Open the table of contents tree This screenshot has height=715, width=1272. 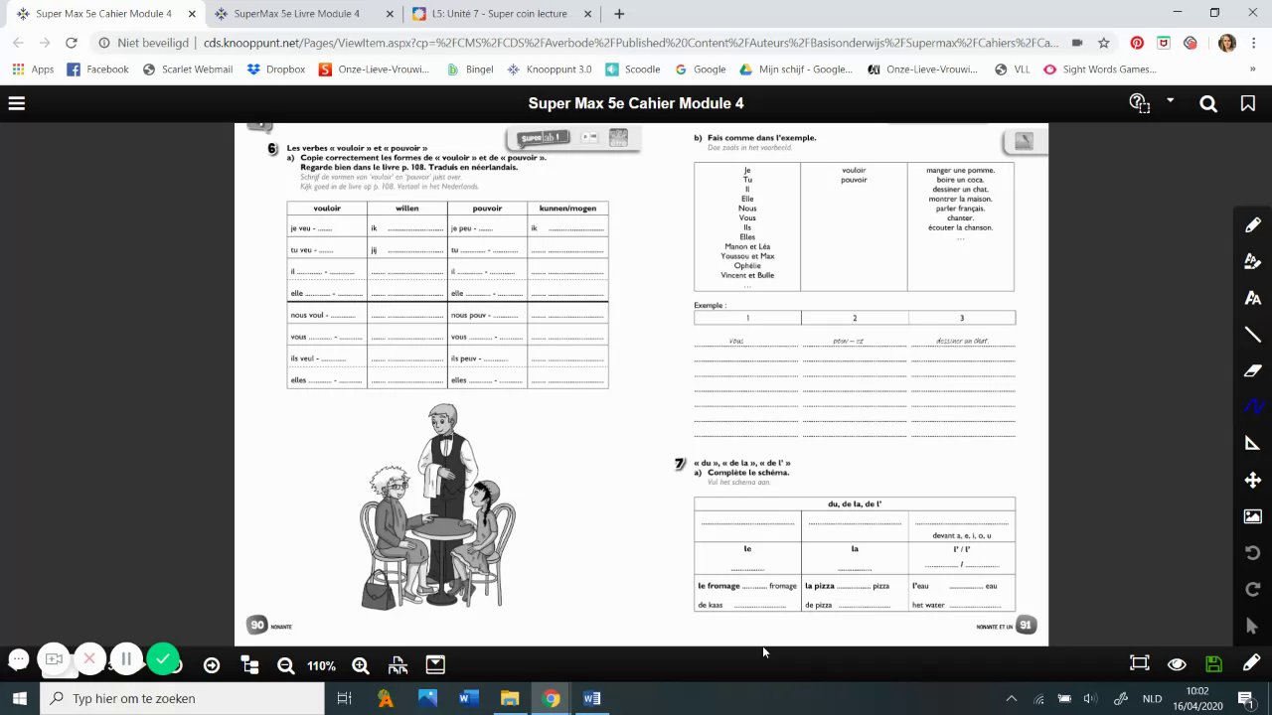click(249, 665)
